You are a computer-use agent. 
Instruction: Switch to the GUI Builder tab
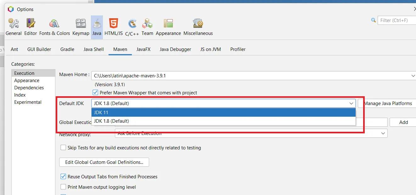(x=39, y=49)
